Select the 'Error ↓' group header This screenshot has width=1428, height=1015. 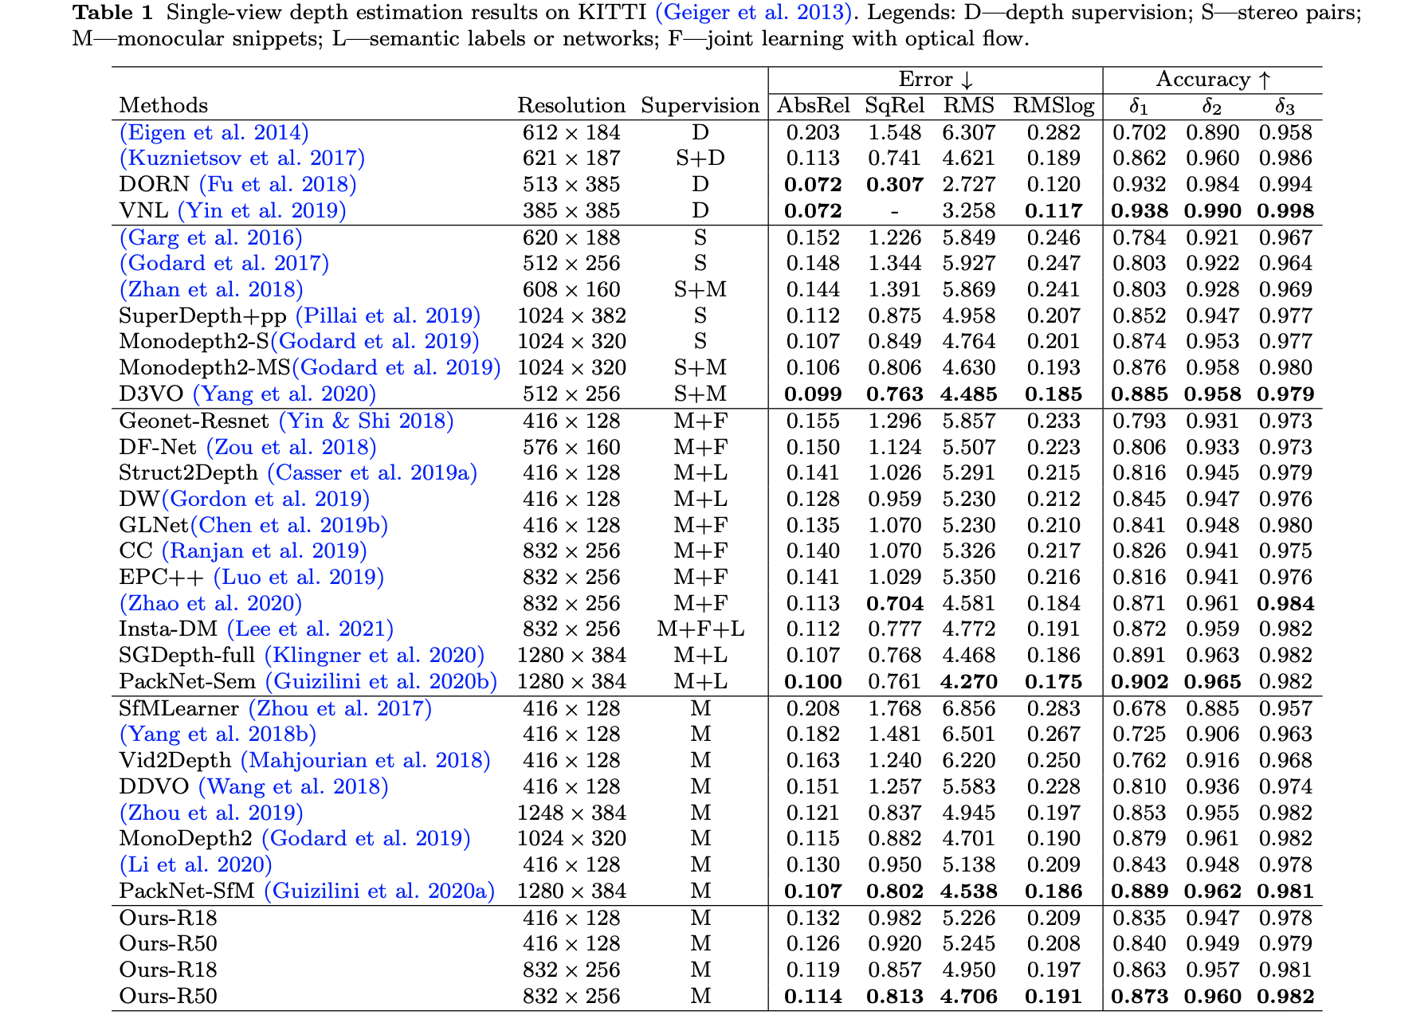click(936, 80)
